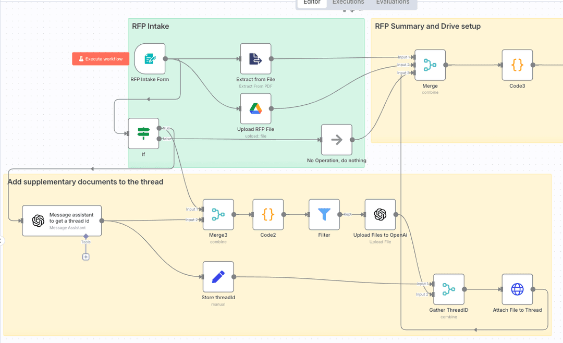Open the Upload Files to OpenAi node
Image resolution: width=563 pixels, height=343 pixels.
click(x=380, y=214)
